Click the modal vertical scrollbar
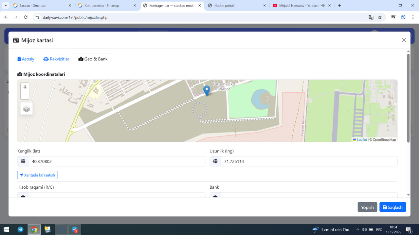 tap(408, 98)
